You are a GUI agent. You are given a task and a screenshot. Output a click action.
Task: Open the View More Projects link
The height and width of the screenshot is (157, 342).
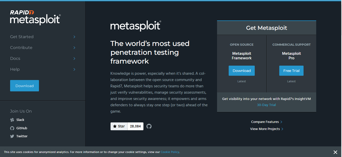click(x=265, y=129)
